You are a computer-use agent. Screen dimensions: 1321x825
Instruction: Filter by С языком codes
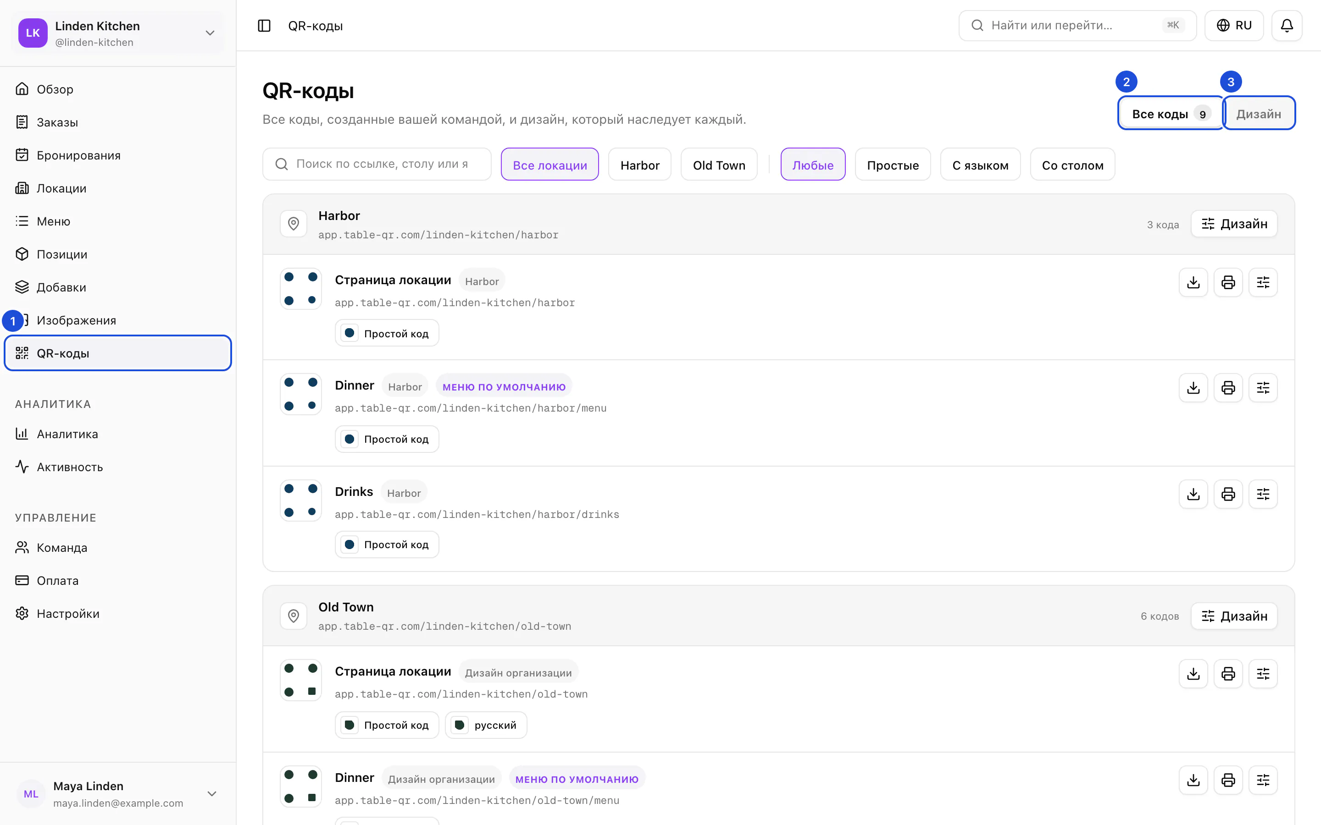(x=980, y=164)
